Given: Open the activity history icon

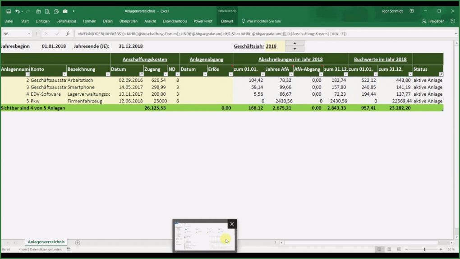Looking at the screenshot, I should tap(453, 21).
